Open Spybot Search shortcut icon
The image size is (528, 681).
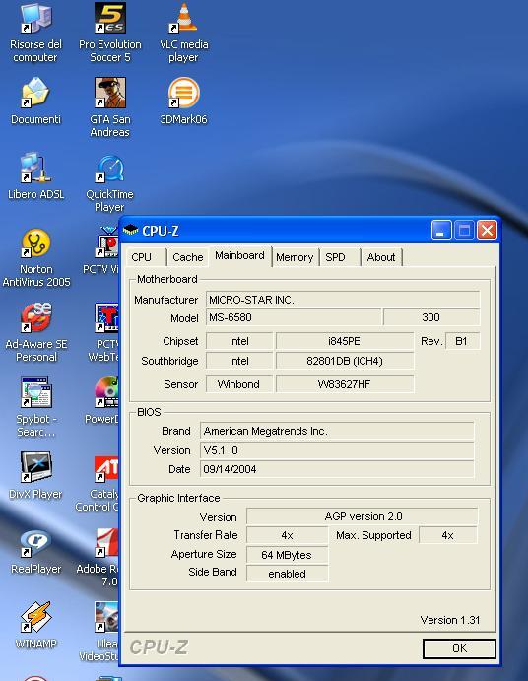(x=35, y=392)
